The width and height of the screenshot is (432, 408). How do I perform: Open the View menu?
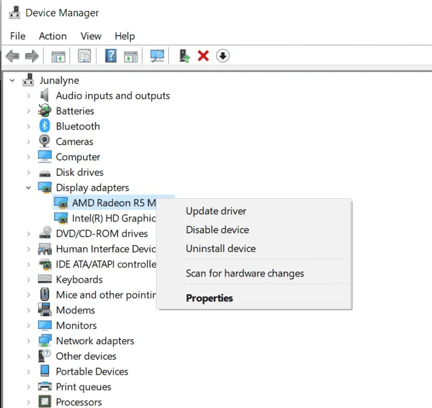click(91, 36)
